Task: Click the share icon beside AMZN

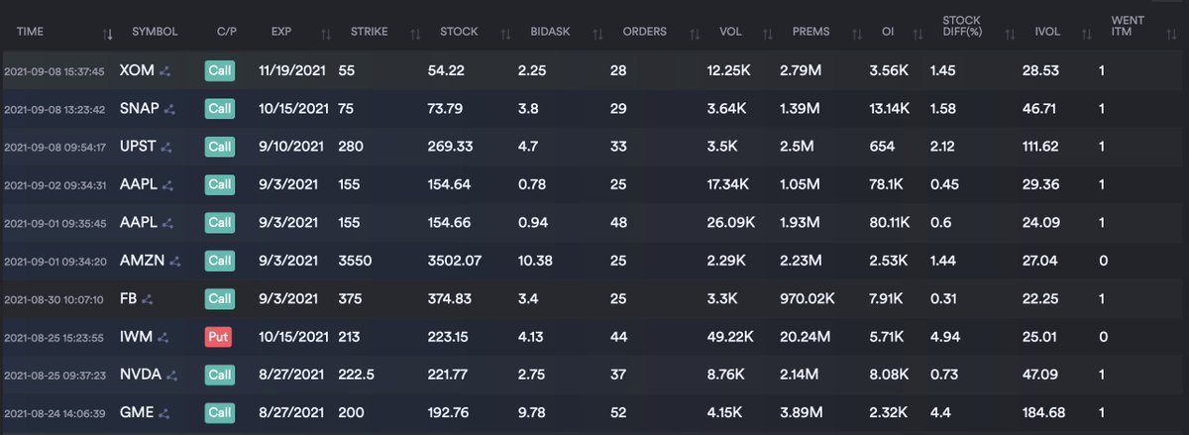Action: pos(174,261)
